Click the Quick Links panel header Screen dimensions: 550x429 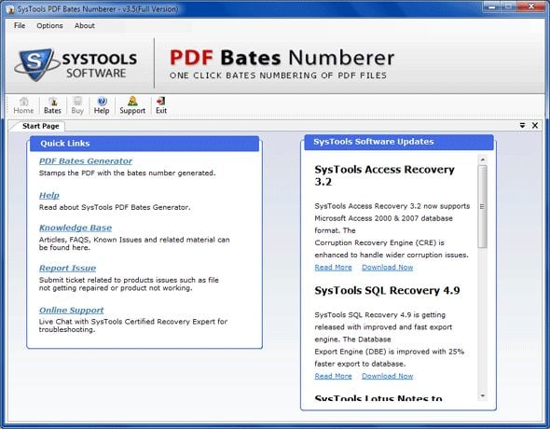click(144, 144)
